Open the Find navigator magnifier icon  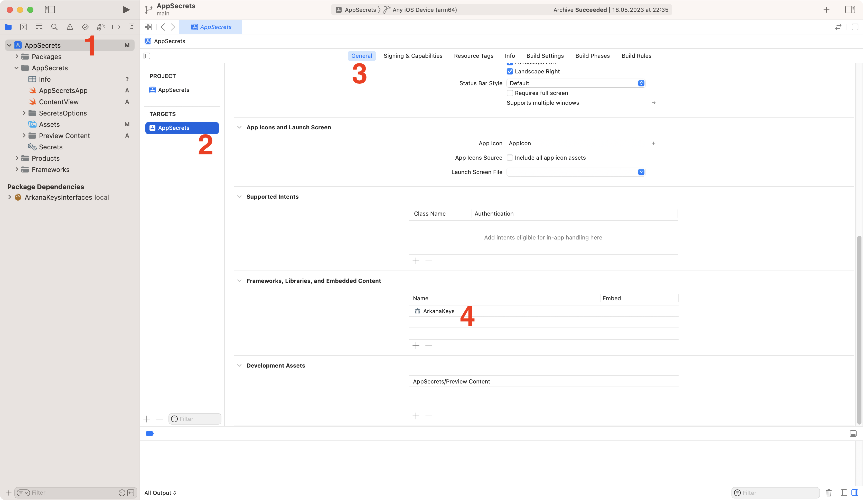click(54, 27)
